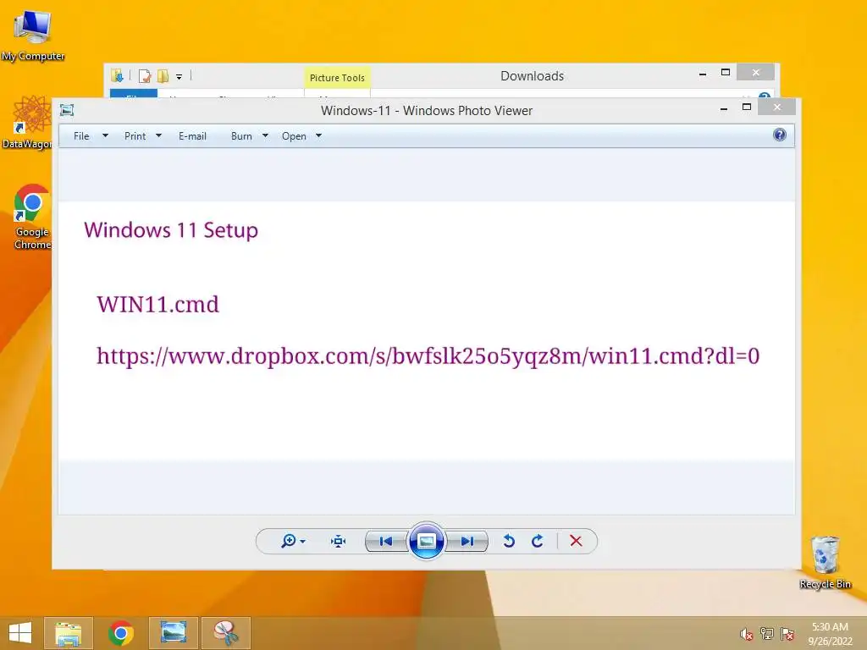Image resolution: width=867 pixels, height=650 pixels.
Task: Rotate the picture clockwise
Action: click(538, 541)
